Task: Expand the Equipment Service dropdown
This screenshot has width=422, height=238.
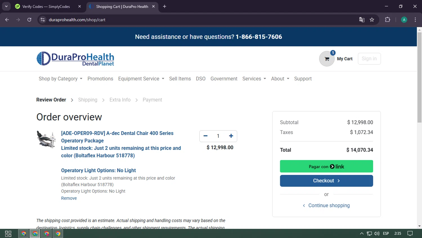Action: coord(141,79)
